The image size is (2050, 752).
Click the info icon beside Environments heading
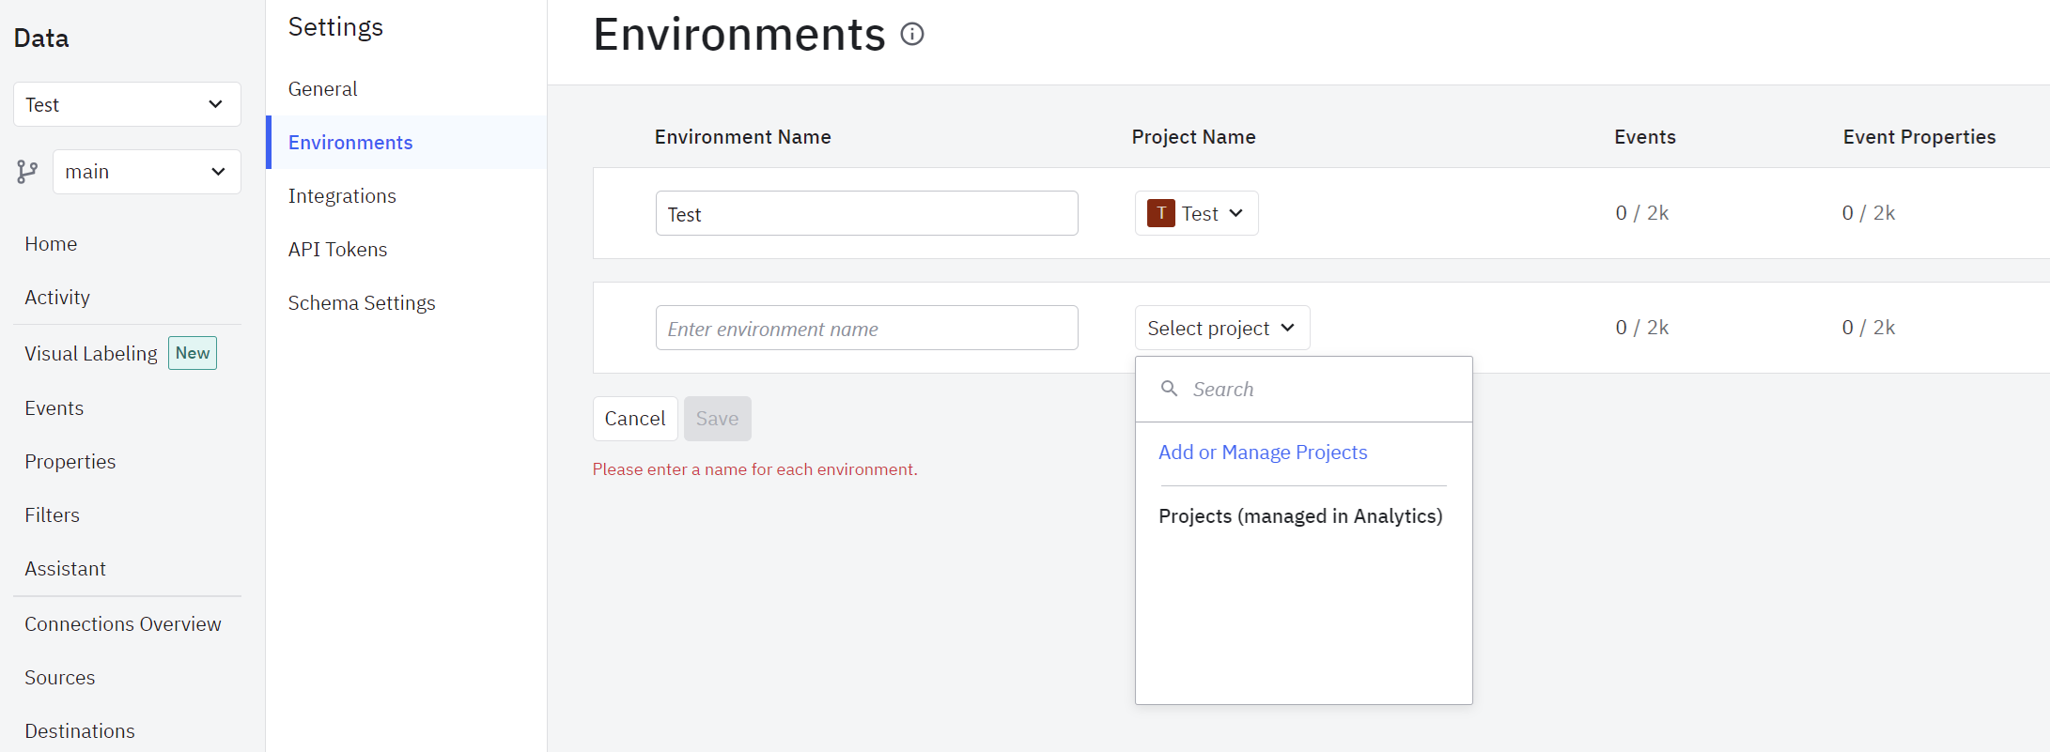(912, 35)
